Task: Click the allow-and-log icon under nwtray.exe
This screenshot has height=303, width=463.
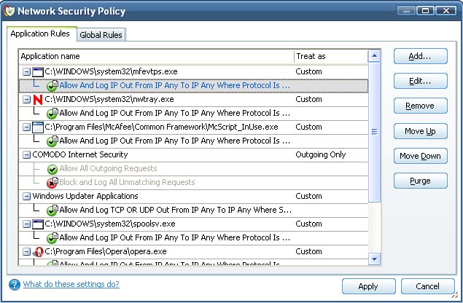Action: [52, 114]
